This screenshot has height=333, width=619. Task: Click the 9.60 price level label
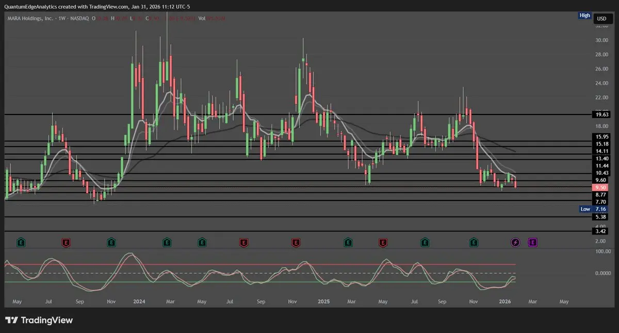point(601,180)
